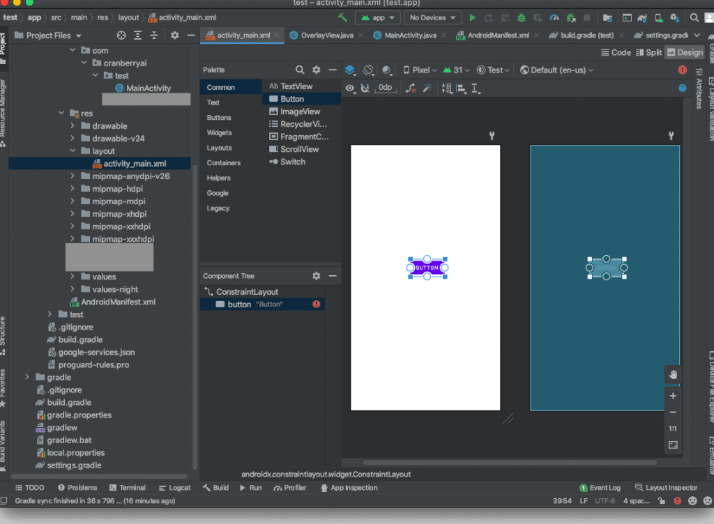The width and height of the screenshot is (714, 524).
Task: Select the BUTTON widget on the white design surface
Action: [x=427, y=268]
